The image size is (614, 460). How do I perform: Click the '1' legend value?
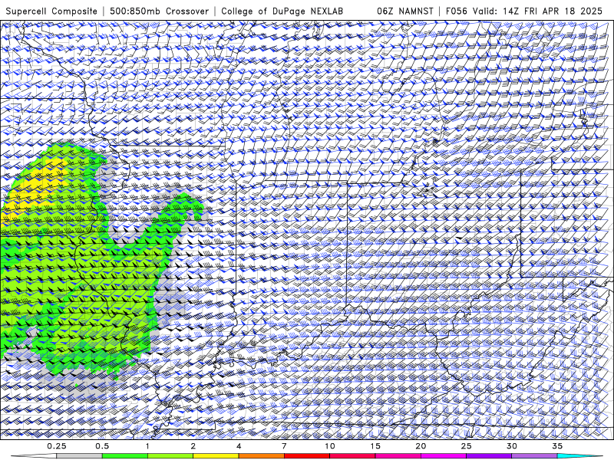(147, 446)
